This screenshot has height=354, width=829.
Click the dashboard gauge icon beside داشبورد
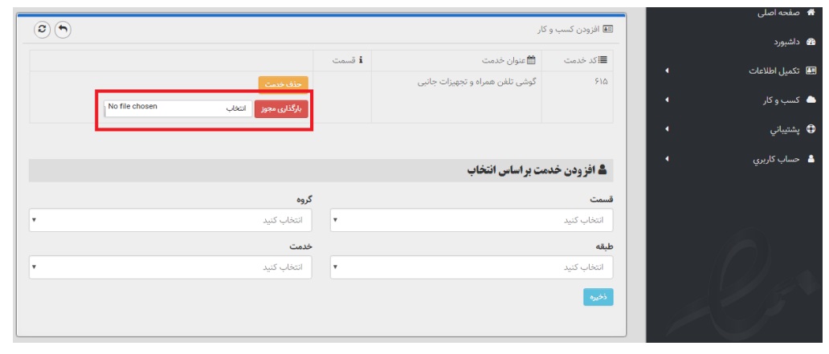811,42
